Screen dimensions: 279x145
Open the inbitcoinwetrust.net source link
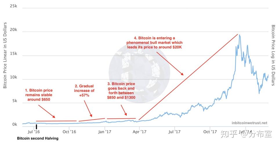(249, 123)
